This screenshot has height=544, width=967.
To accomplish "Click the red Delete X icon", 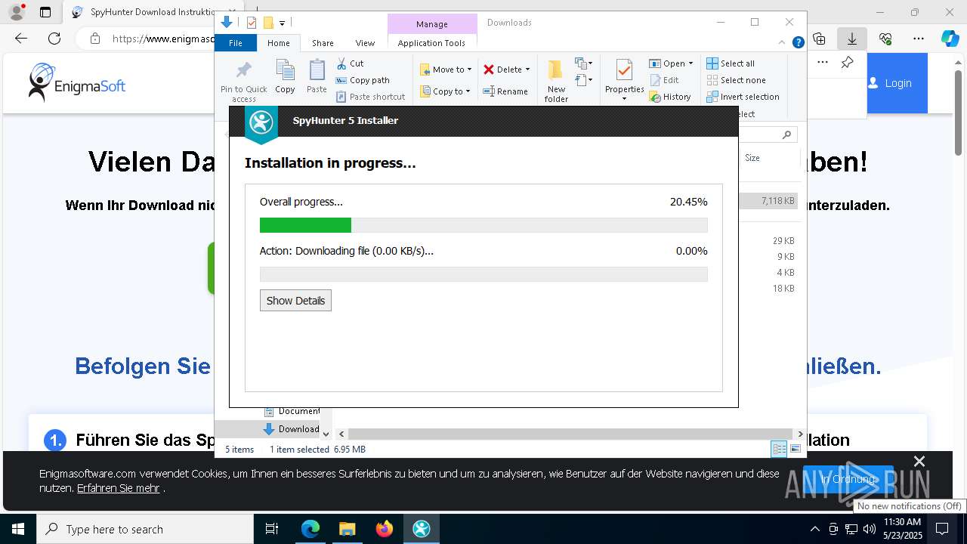I will point(489,70).
